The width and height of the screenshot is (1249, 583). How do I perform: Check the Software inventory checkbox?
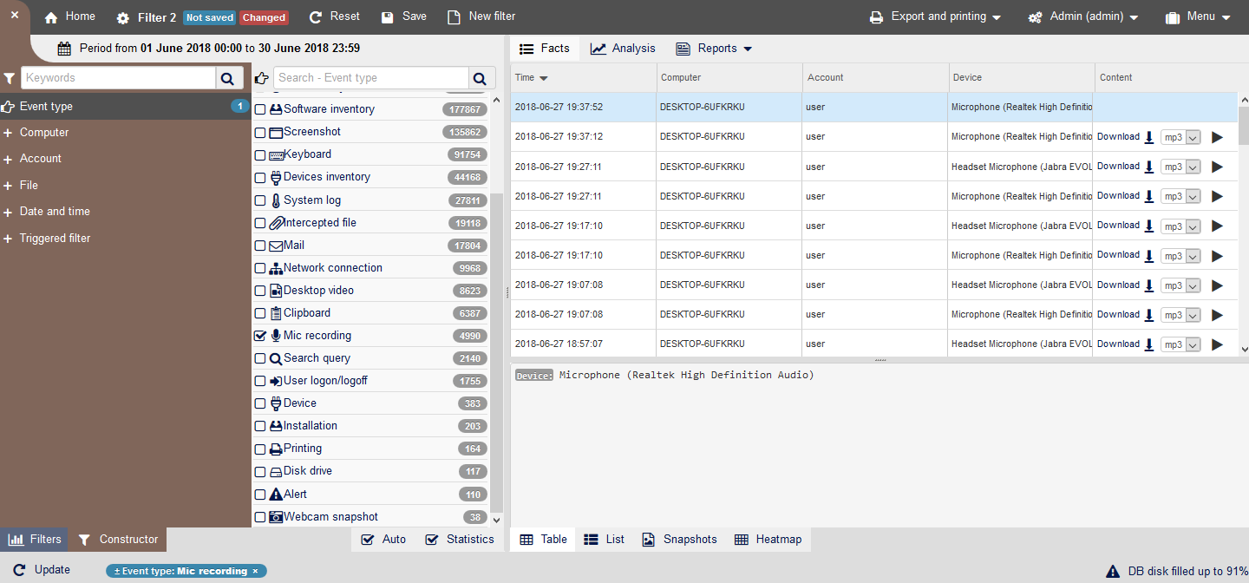click(260, 110)
